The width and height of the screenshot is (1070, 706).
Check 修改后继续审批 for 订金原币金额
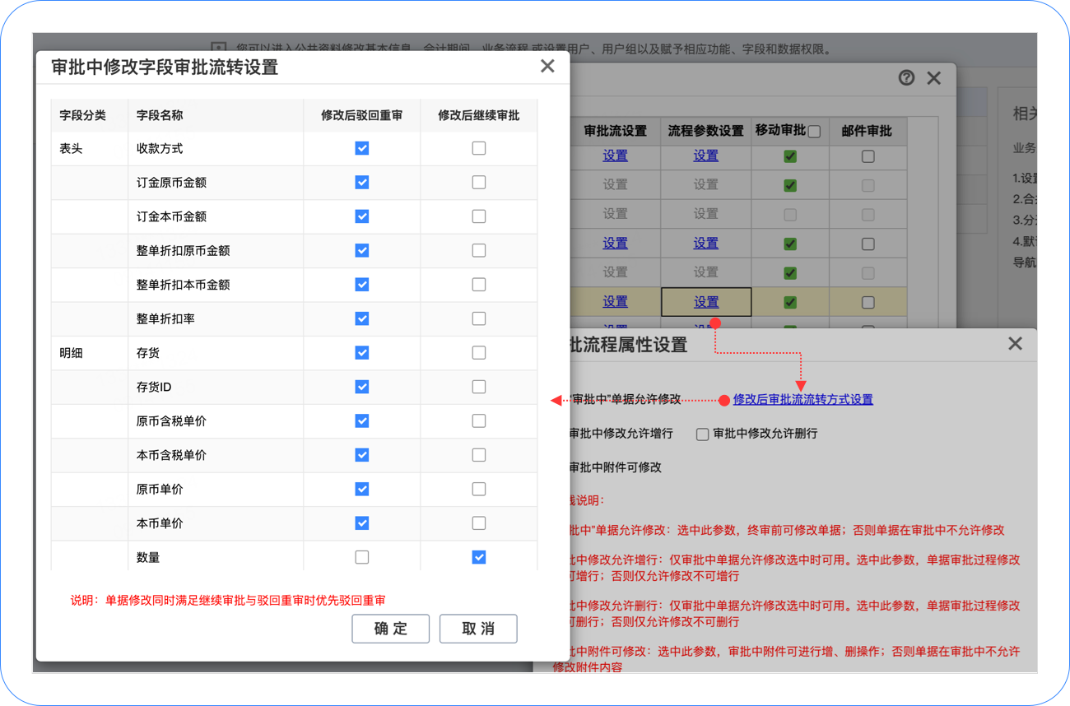(479, 183)
